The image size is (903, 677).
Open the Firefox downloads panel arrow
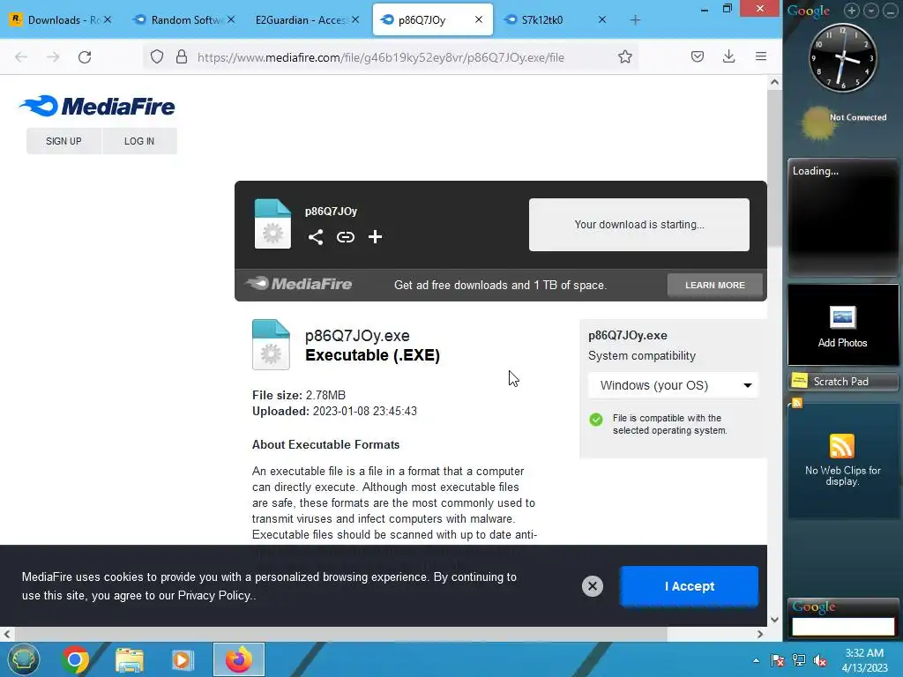pos(728,56)
